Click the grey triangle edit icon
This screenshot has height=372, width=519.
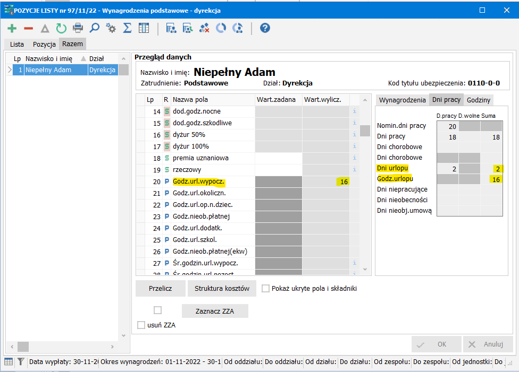(x=45, y=29)
